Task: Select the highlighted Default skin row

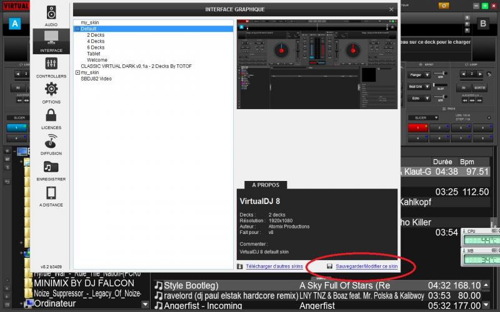Action: 153,29
